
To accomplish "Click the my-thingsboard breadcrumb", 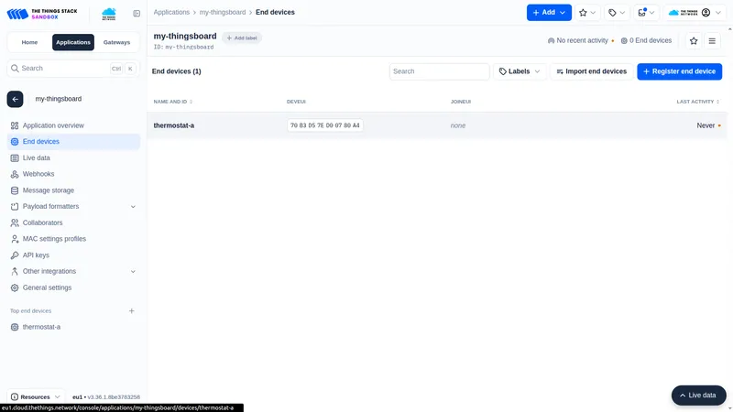I will pyautogui.click(x=223, y=12).
